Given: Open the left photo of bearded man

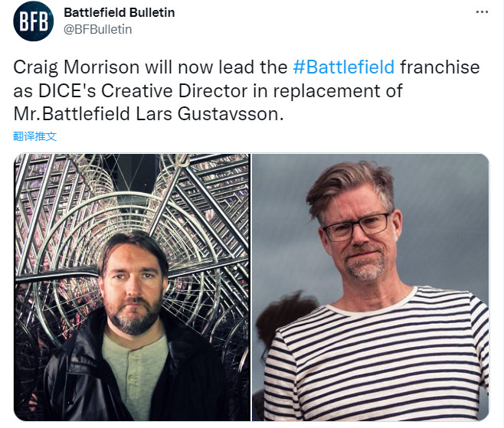Looking at the screenshot, I should point(132,287).
